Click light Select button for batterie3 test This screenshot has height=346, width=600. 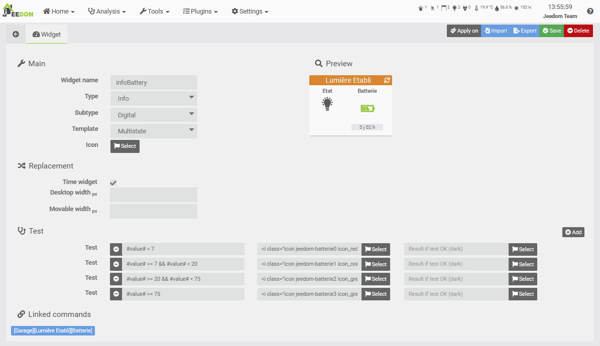[376, 294]
